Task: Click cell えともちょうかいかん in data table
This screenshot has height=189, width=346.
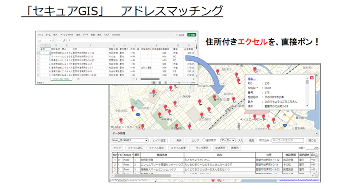Action: click(x=219, y=160)
